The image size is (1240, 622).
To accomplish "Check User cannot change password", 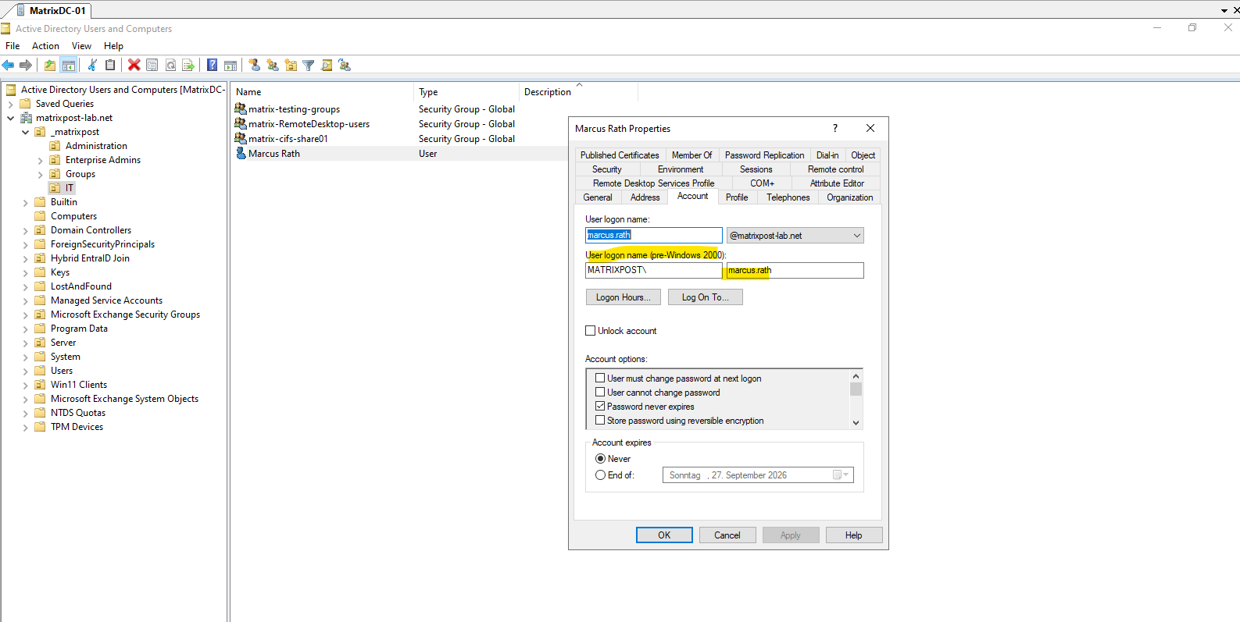I will (x=600, y=393).
